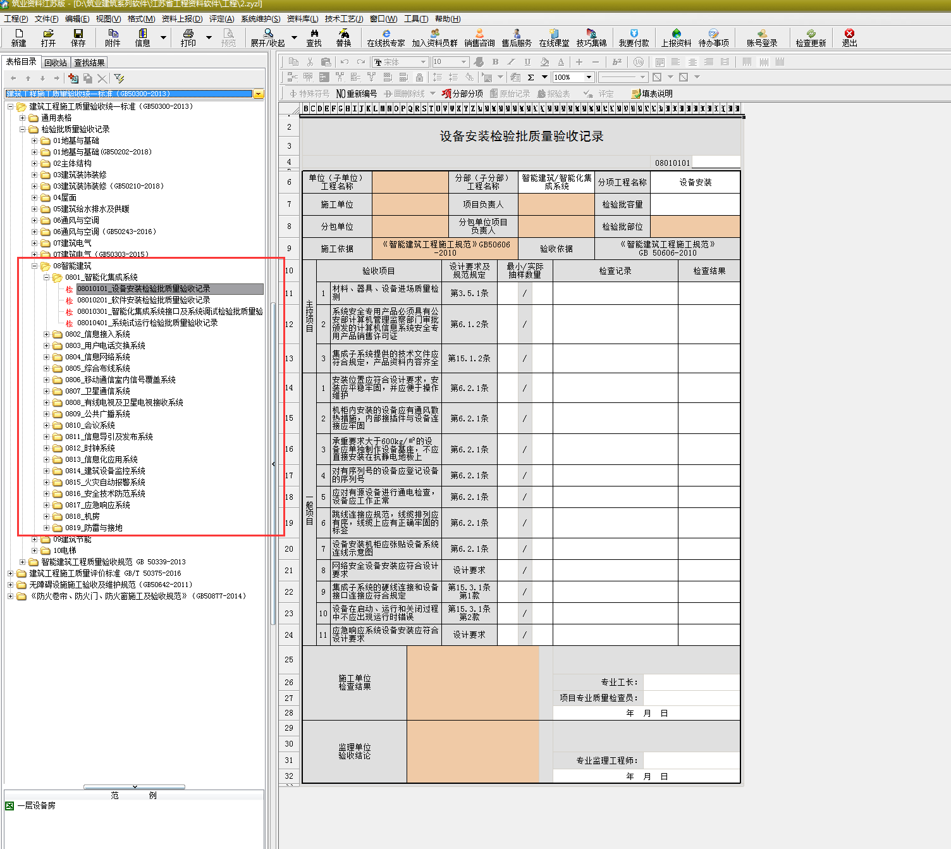This screenshot has height=849, width=951.
Task: Click 上报资料 upload icon
Action: [677, 37]
